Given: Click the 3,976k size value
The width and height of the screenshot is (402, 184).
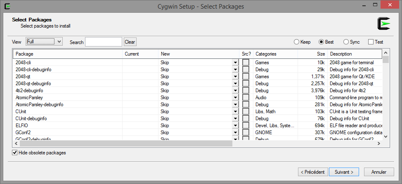Looking at the screenshot, I should pyautogui.click(x=318, y=91).
